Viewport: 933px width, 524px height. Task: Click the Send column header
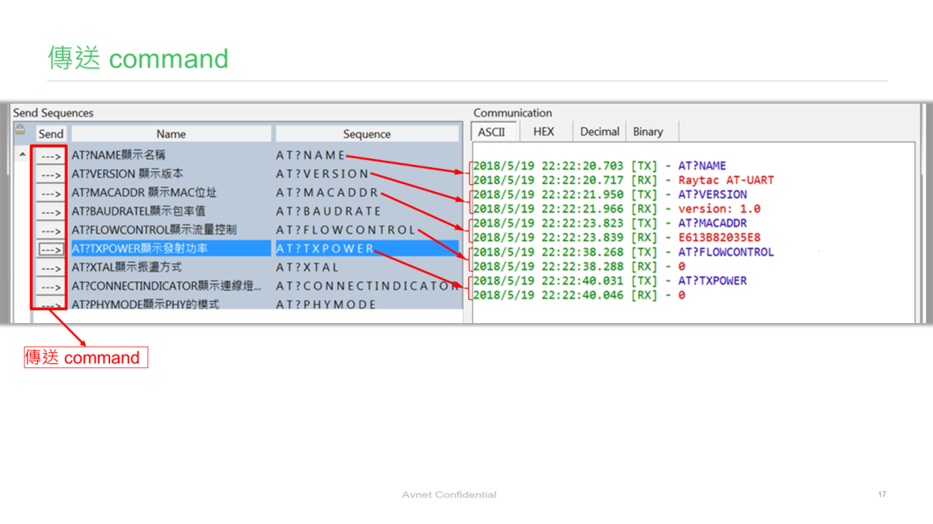[51, 134]
